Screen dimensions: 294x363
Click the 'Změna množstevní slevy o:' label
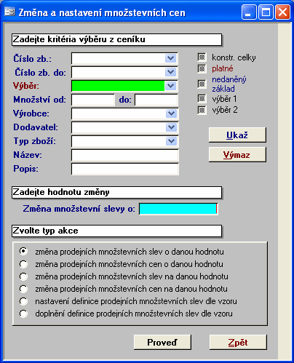(x=79, y=209)
